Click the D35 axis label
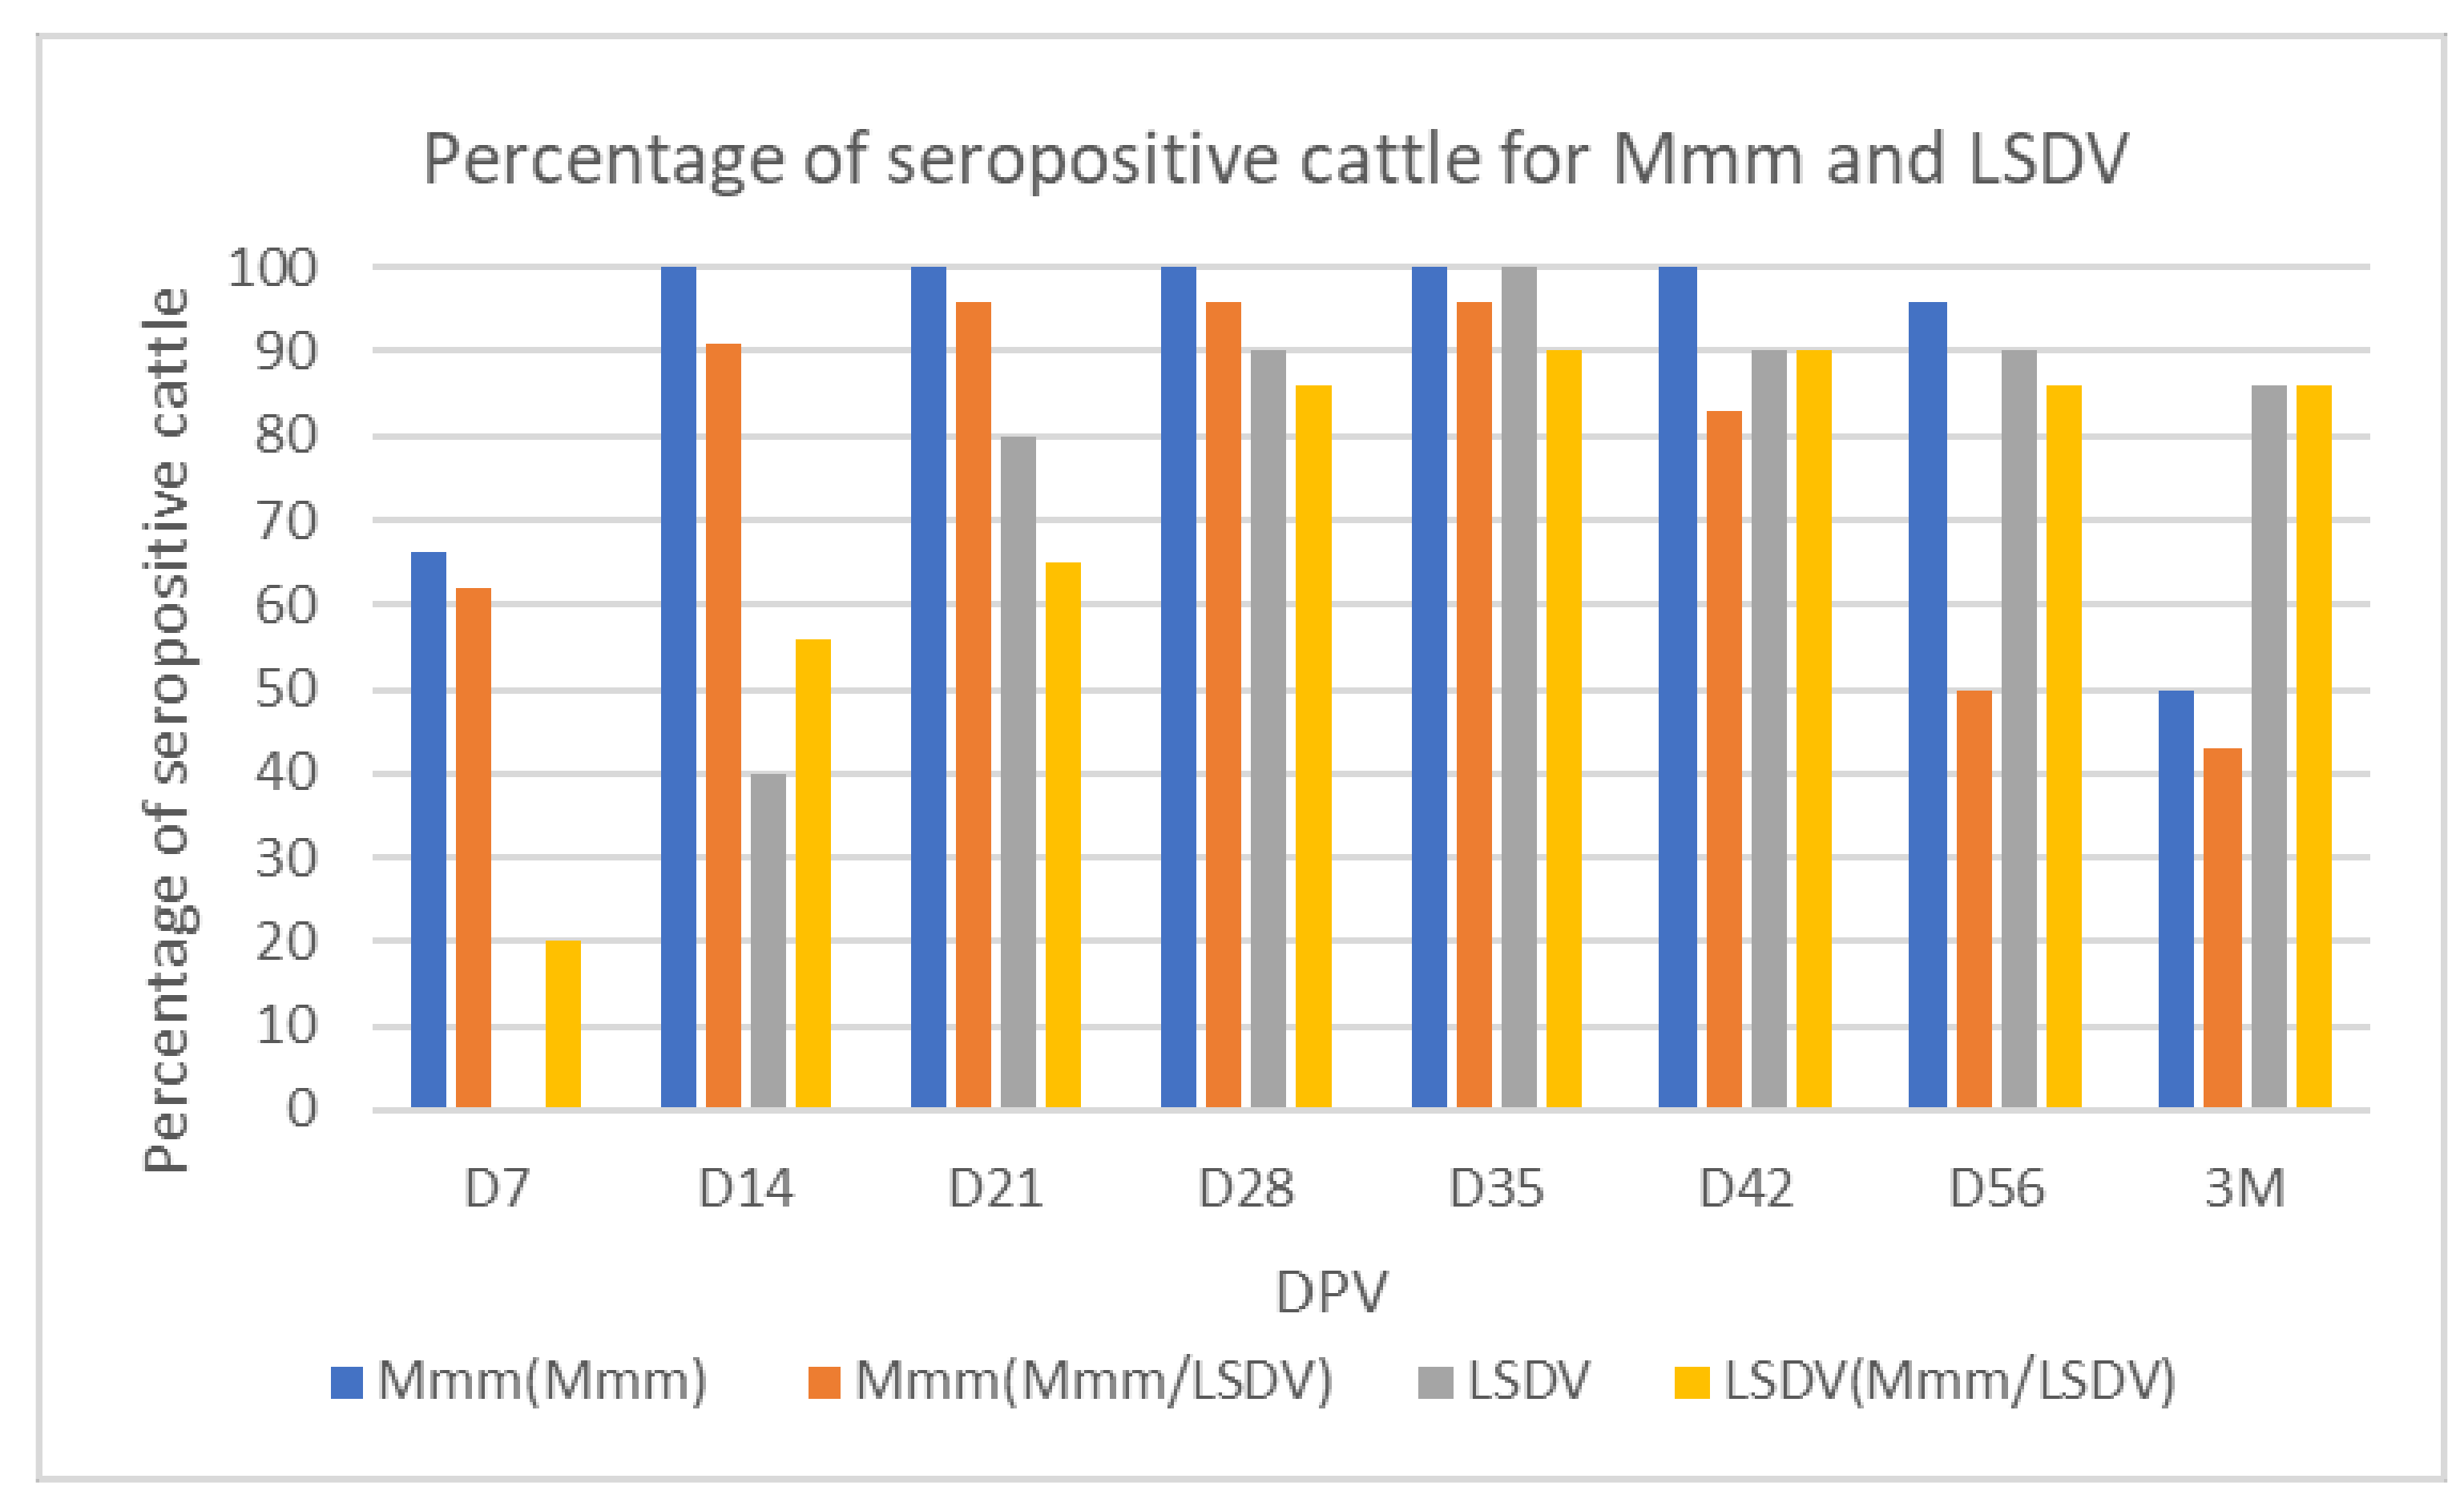This screenshot has height=1511, width=2464. click(1497, 1189)
